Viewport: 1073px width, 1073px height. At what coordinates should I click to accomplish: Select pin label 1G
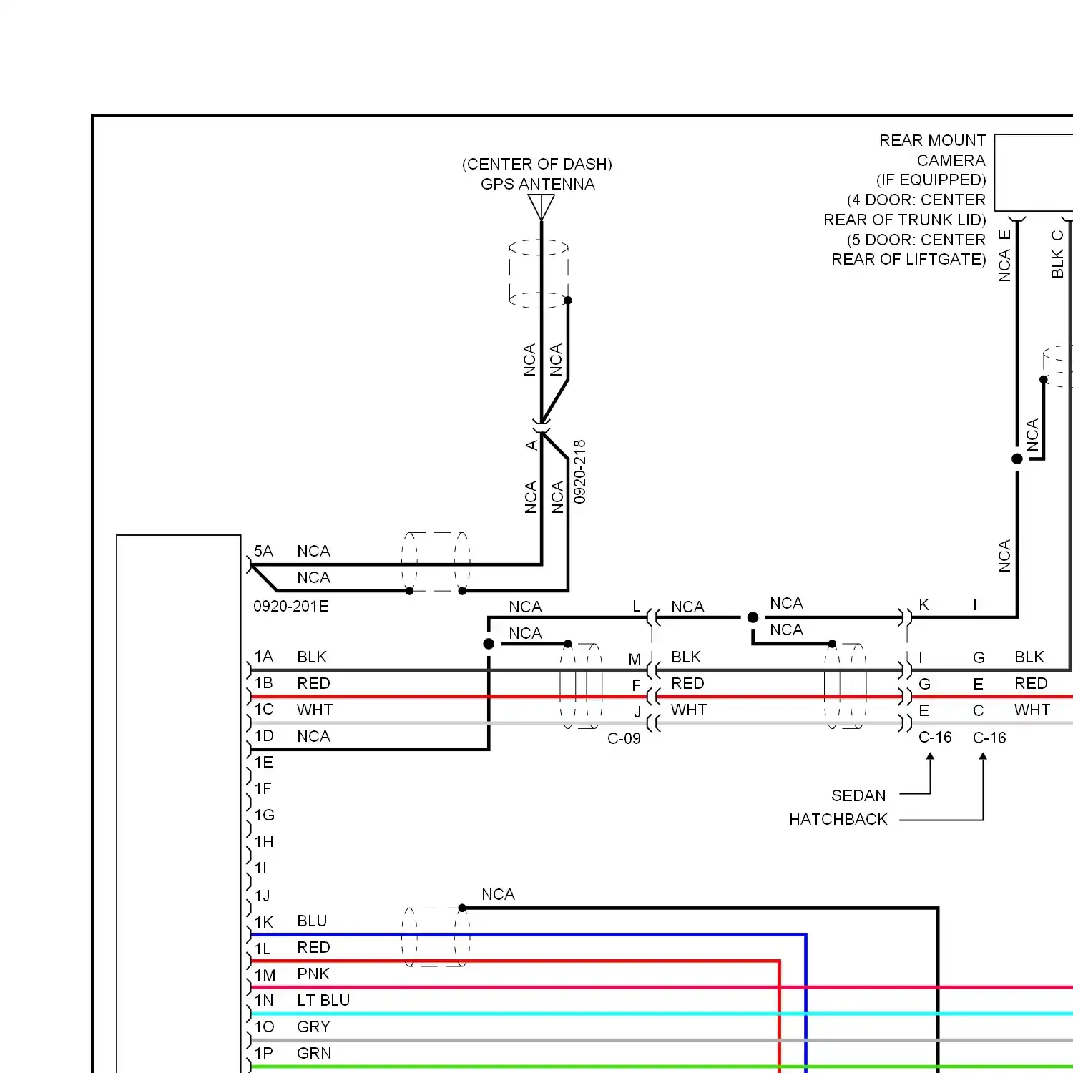pos(265,815)
